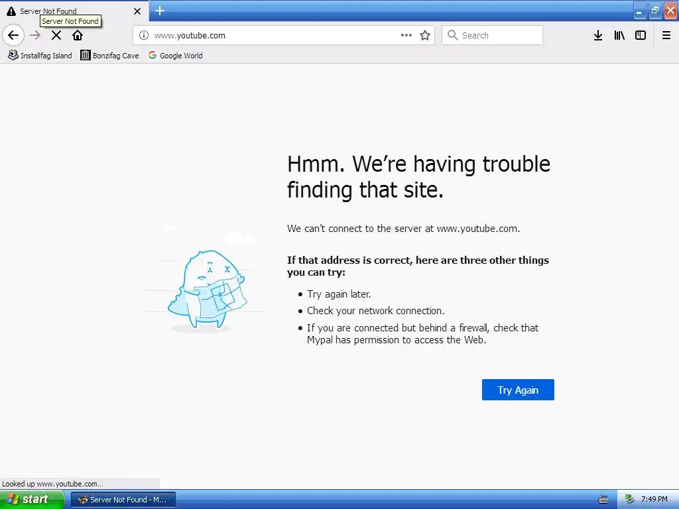
Task: Toggle the sidebar panel icon
Action: click(x=641, y=36)
